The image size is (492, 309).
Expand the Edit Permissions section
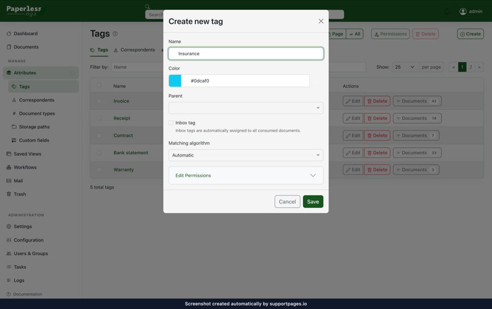245,175
